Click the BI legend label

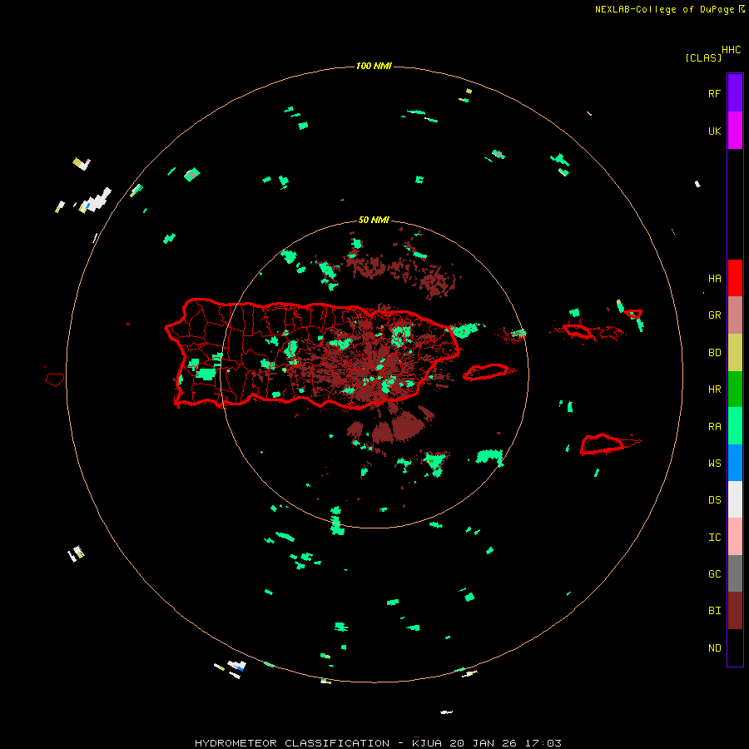714,611
